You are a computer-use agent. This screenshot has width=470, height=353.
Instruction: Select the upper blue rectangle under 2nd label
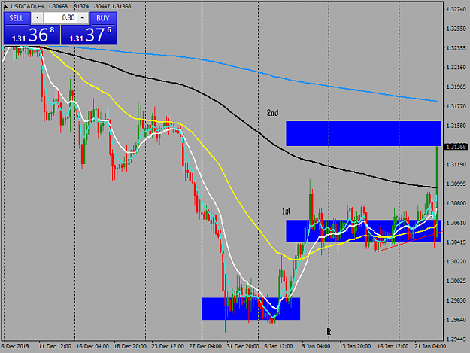click(x=363, y=133)
